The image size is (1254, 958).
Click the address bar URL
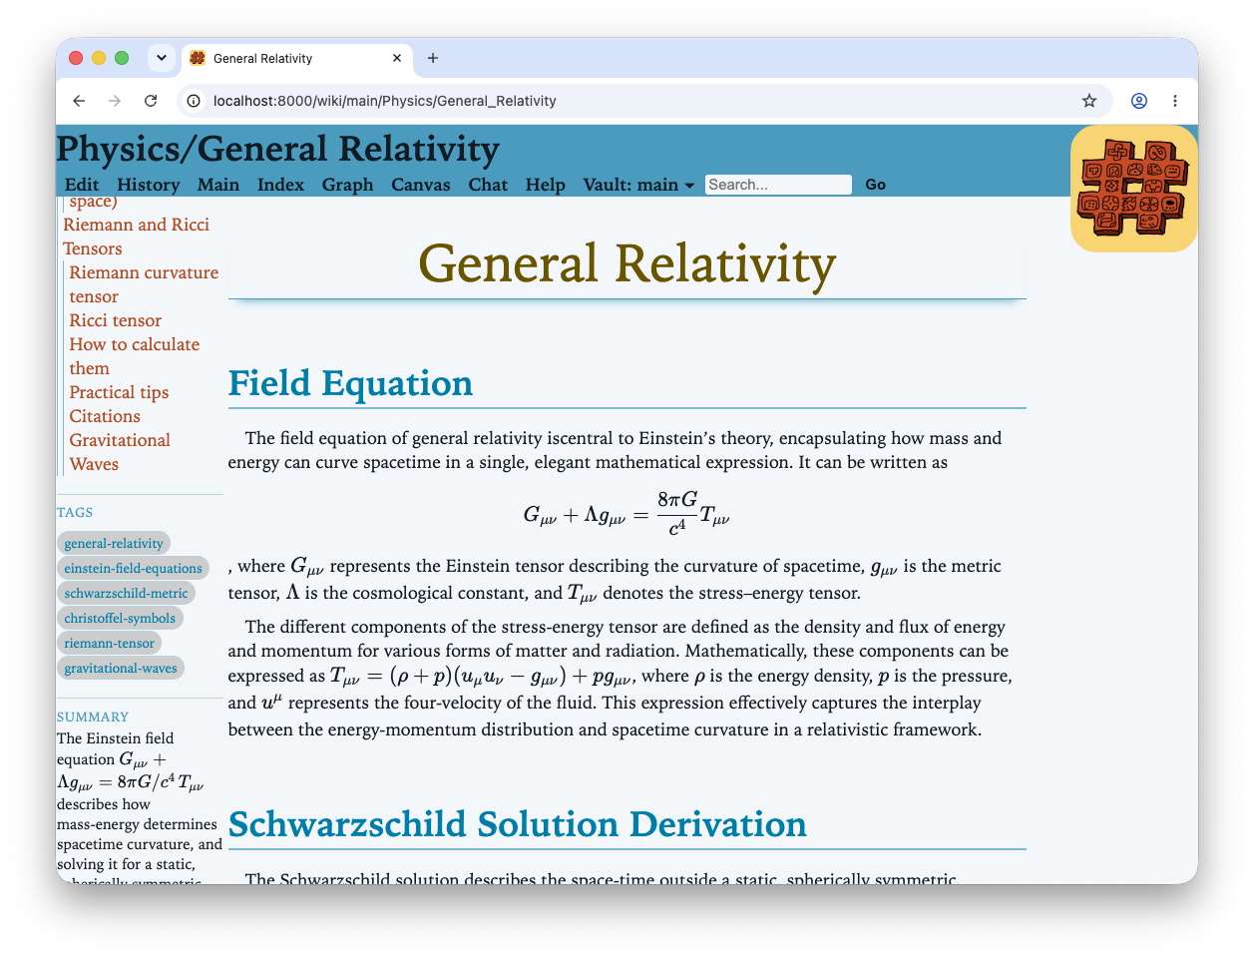click(385, 101)
